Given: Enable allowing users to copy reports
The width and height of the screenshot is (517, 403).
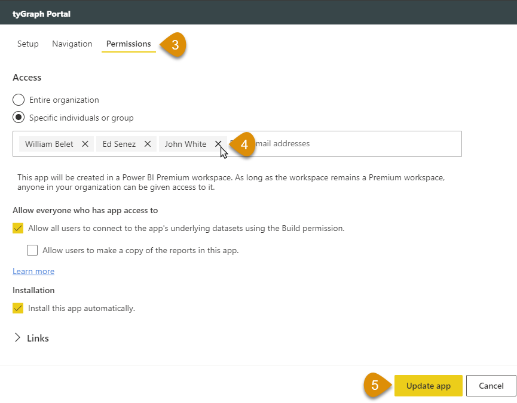Looking at the screenshot, I should pos(32,250).
